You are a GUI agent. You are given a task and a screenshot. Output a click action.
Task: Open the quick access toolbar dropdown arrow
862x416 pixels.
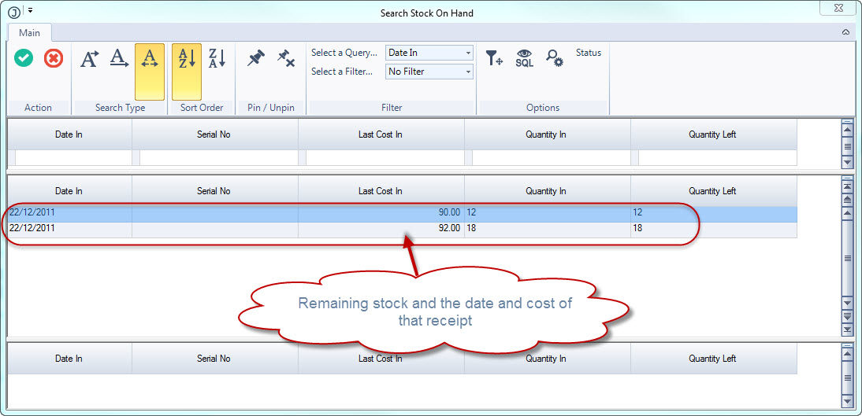[x=30, y=10]
